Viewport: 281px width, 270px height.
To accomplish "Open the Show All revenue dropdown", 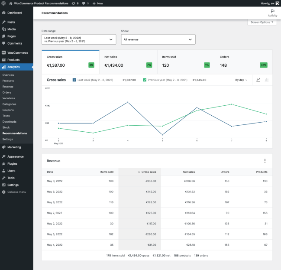I will pyautogui.click(x=158, y=39).
